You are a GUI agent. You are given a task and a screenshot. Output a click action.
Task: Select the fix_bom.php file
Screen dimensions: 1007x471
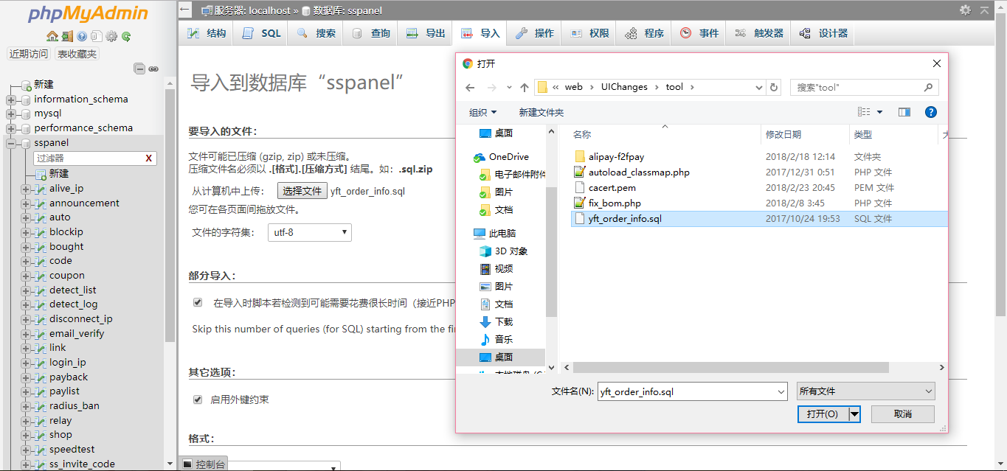(615, 203)
